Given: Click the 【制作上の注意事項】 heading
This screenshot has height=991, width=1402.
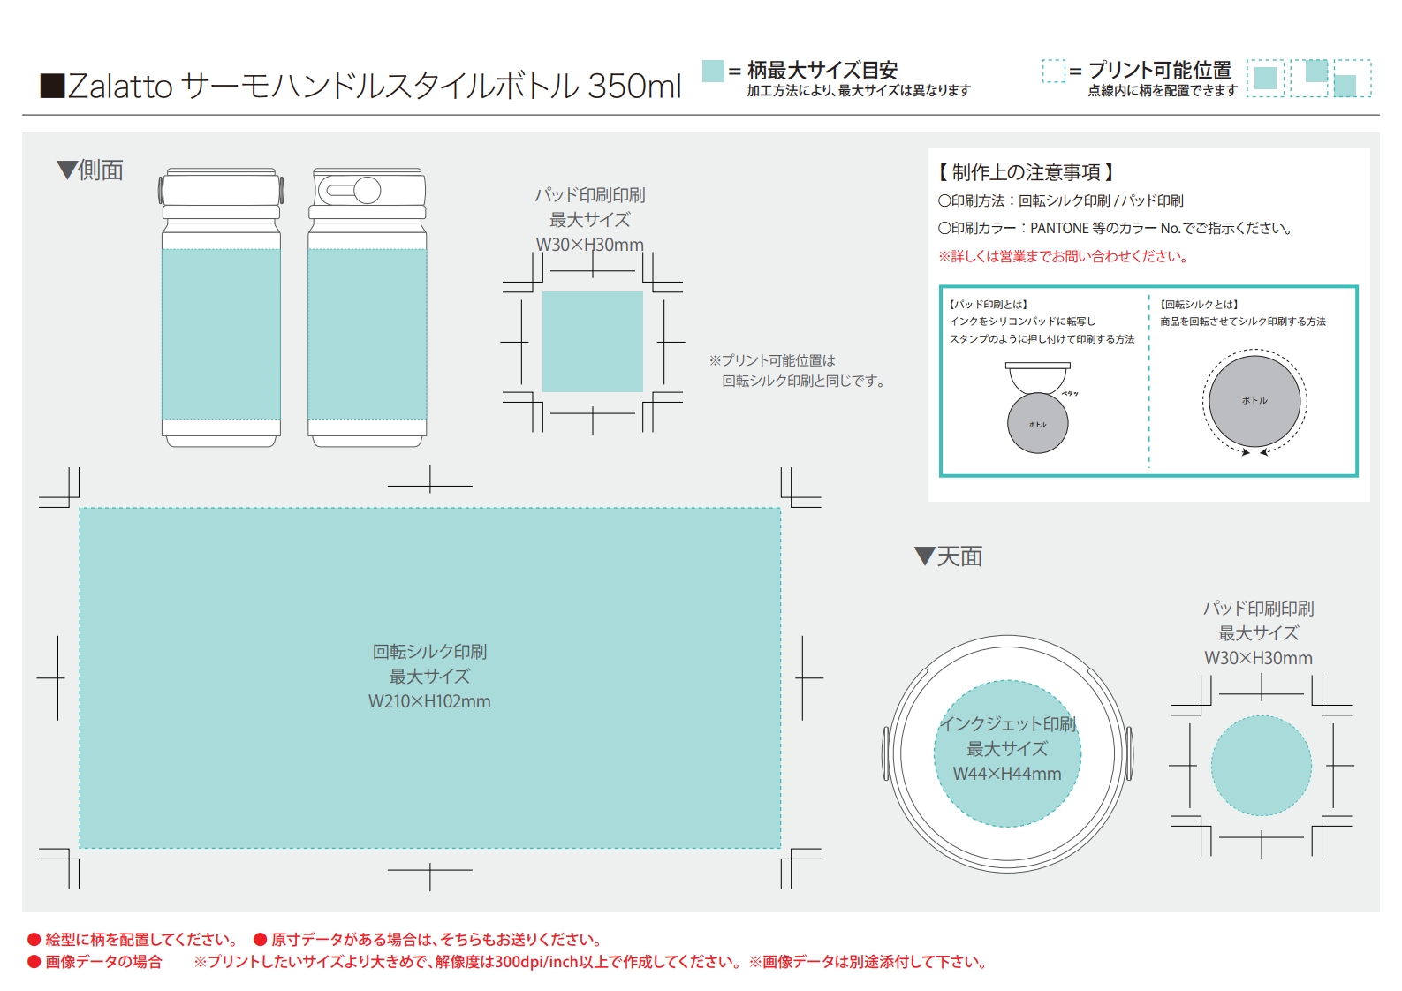Looking at the screenshot, I should point(1026,171).
